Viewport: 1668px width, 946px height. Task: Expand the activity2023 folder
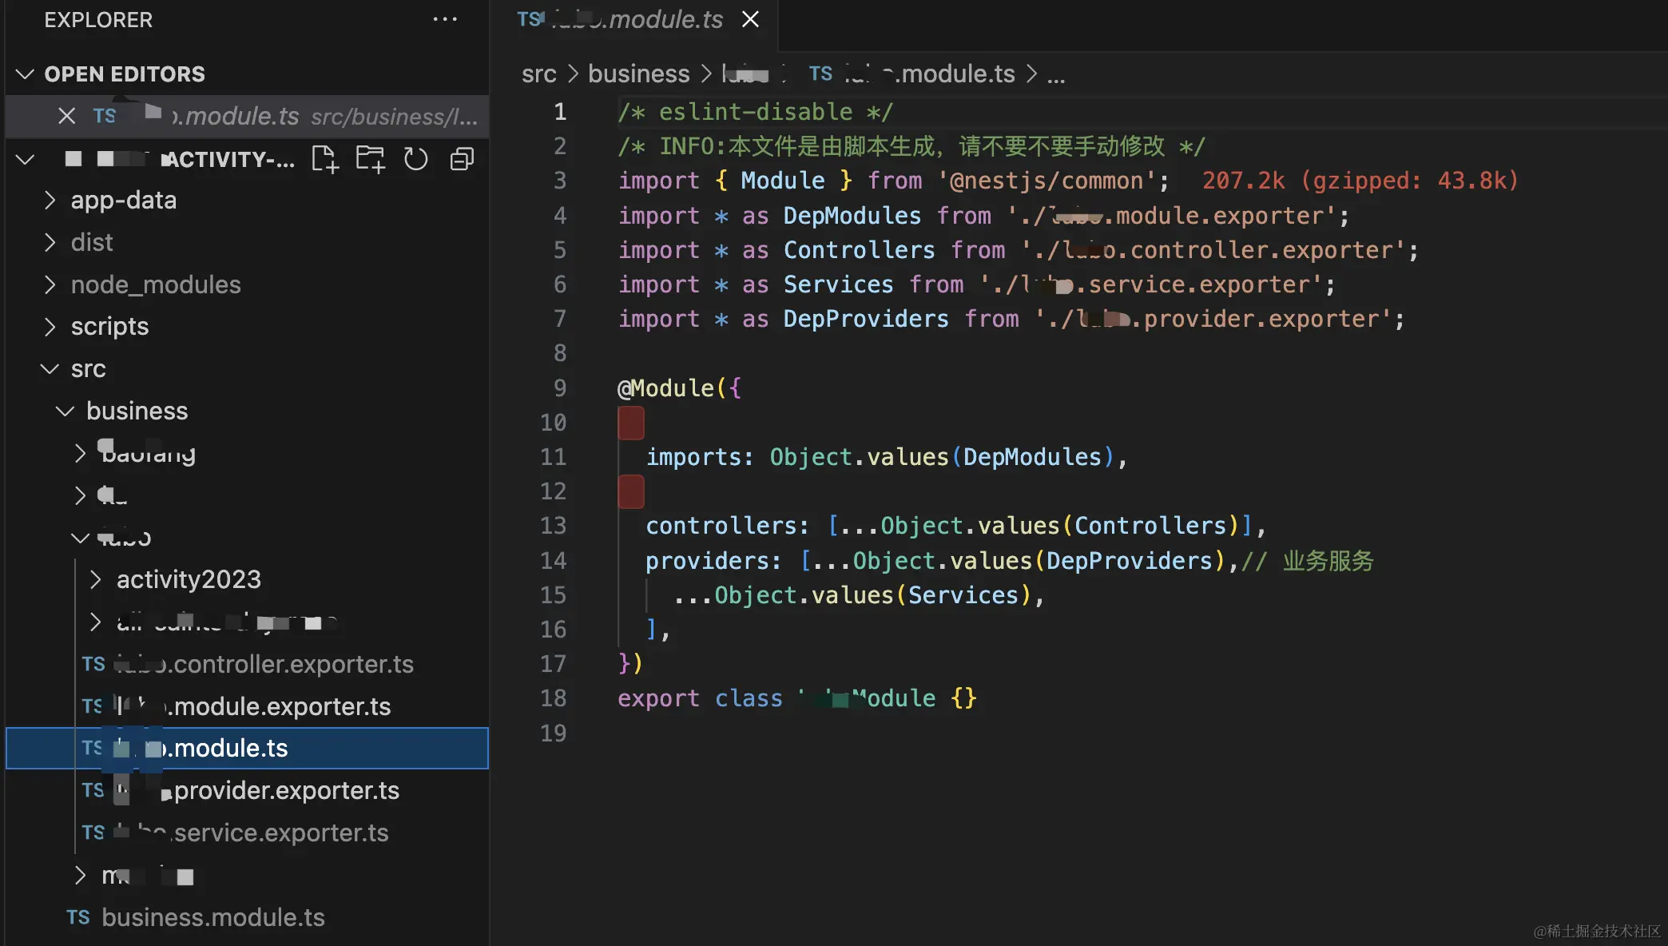pos(189,579)
